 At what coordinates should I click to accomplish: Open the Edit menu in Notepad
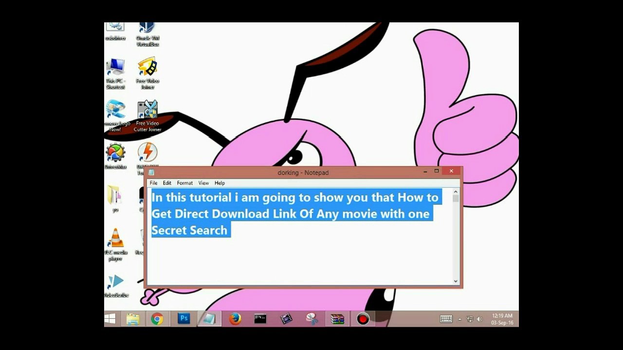pyautogui.click(x=167, y=183)
